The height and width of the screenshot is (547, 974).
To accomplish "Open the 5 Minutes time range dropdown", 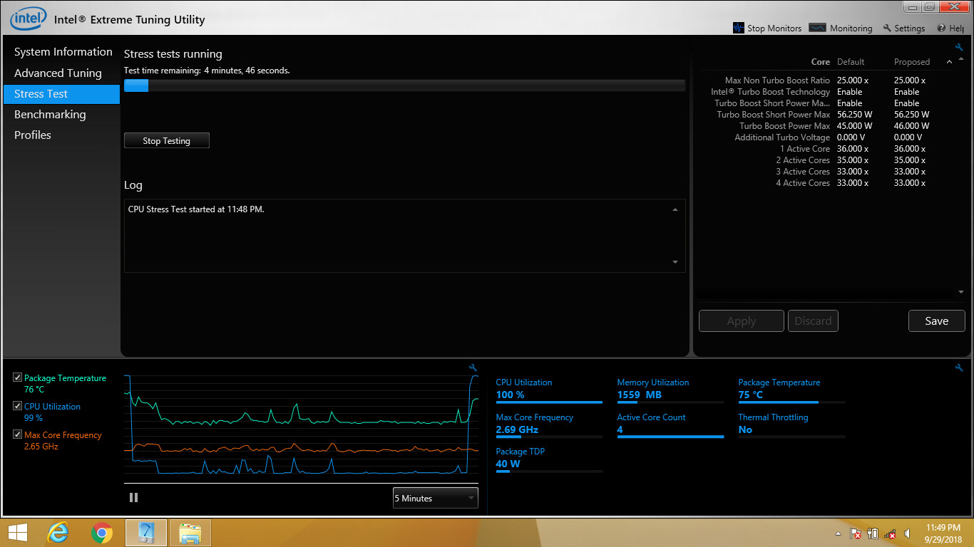I will tap(436, 498).
